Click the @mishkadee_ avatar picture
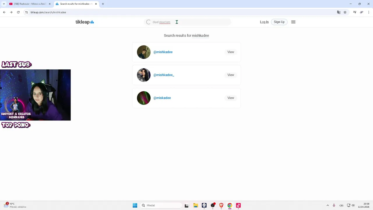This screenshot has height=210, width=373. click(144, 75)
